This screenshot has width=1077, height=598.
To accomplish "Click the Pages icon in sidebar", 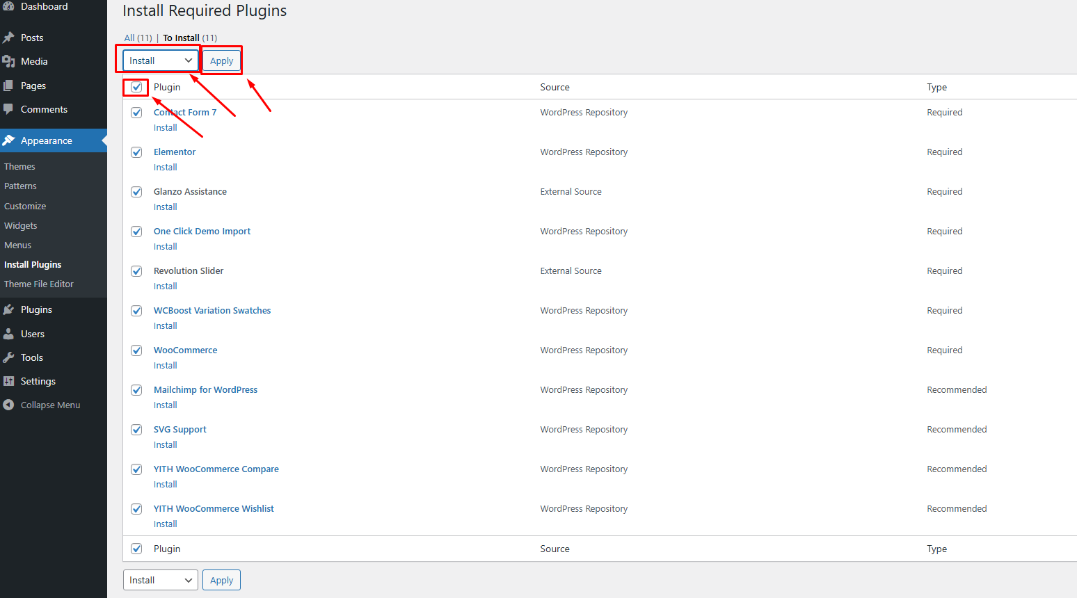I will click(8, 86).
